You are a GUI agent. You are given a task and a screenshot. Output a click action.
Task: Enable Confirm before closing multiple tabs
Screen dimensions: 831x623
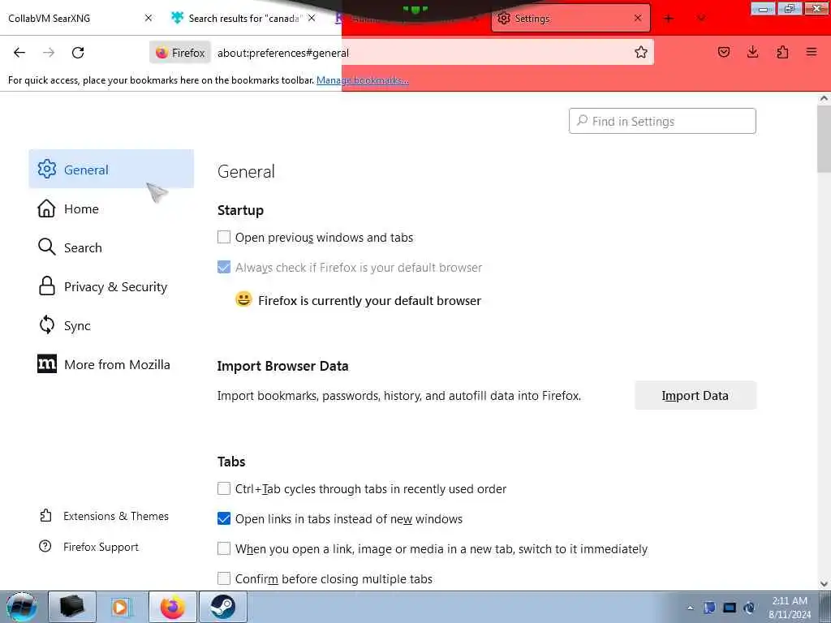tap(224, 578)
